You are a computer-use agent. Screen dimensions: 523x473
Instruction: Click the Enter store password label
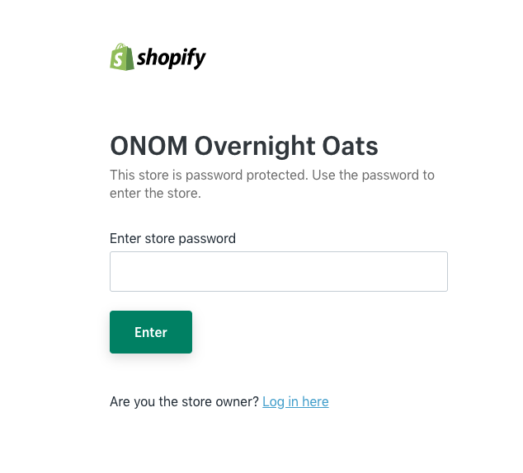tap(172, 238)
